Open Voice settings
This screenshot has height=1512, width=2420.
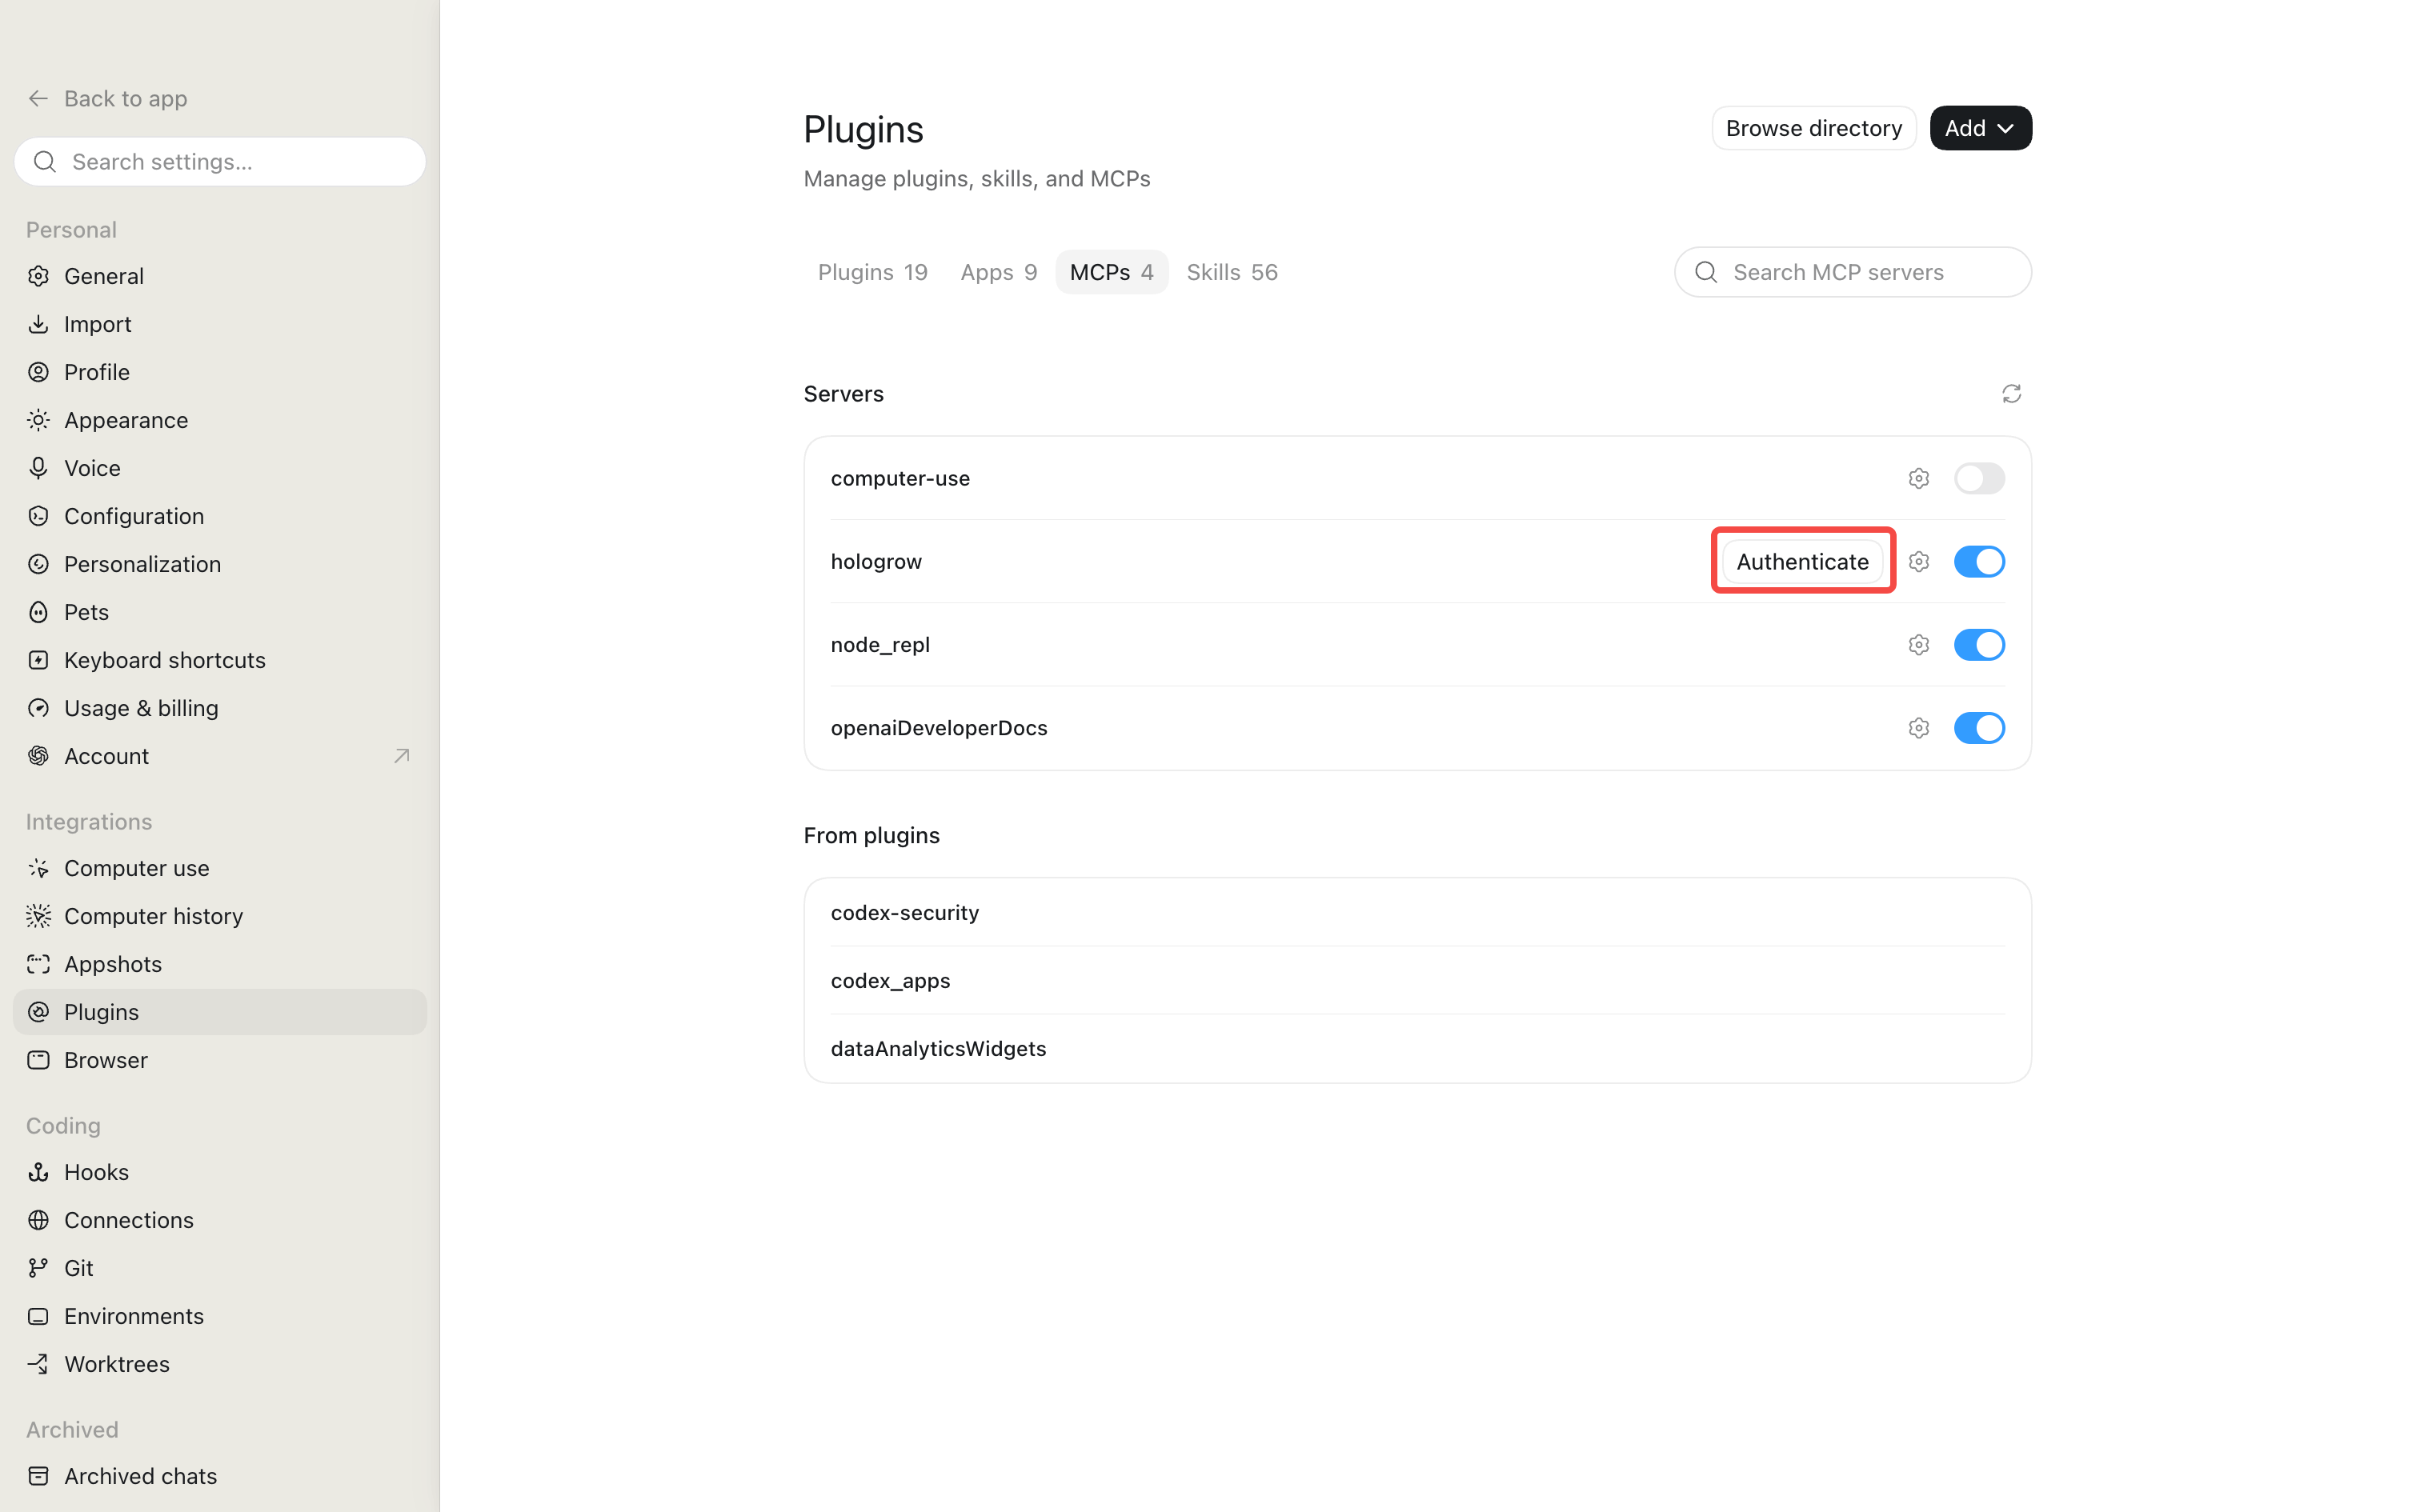(220, 468)
